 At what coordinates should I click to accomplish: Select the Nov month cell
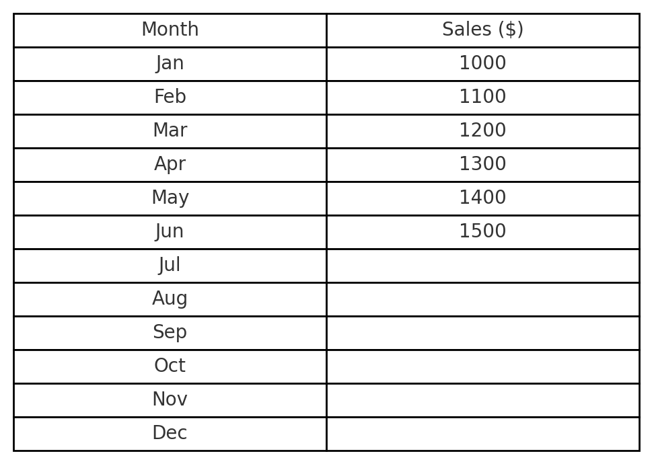tap(170, 400)
